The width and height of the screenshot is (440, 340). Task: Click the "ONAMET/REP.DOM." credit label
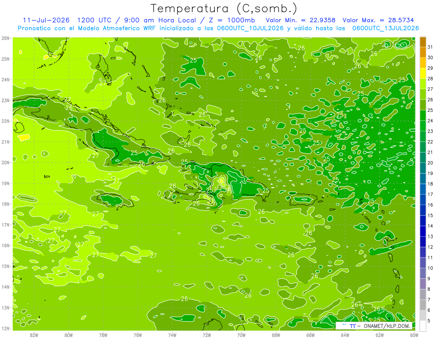pos(387,326)
